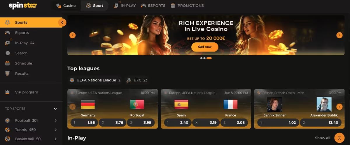Click the Results trophy icon

(8, 74)
